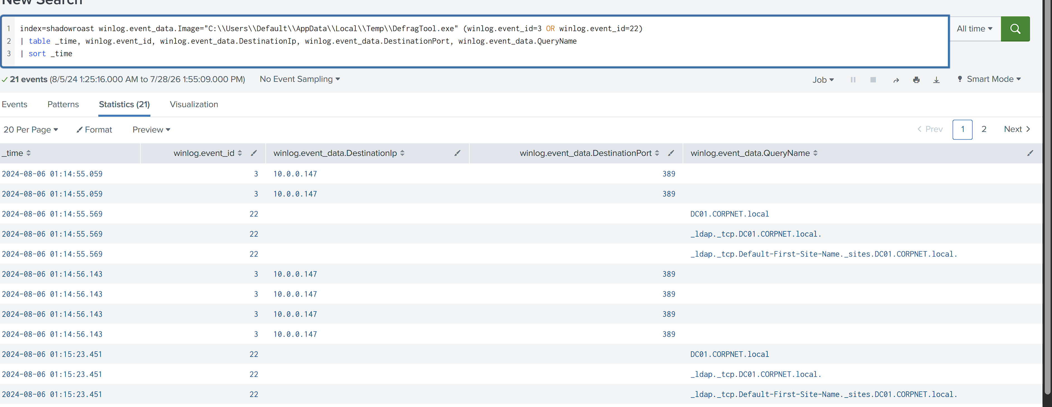The width and height of the screenshot is (1052, 407).
Task: Click timestamp 2024-08-06 01:14:55.059 in the first row
Action: [52, 174]
